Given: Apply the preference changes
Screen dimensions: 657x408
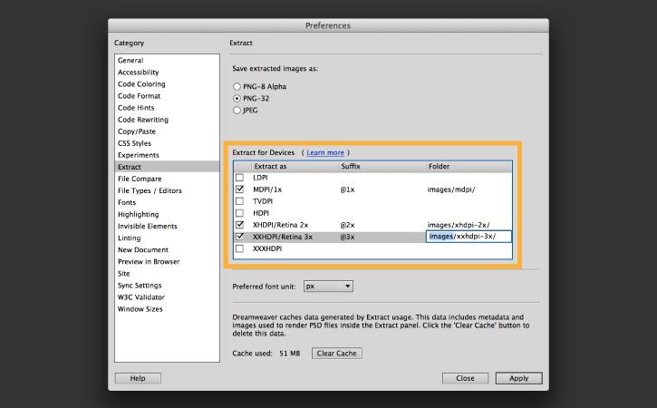Looking at the screenshot, I should point(518,378).
